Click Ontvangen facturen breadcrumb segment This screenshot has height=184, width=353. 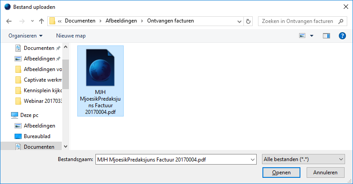171,21
